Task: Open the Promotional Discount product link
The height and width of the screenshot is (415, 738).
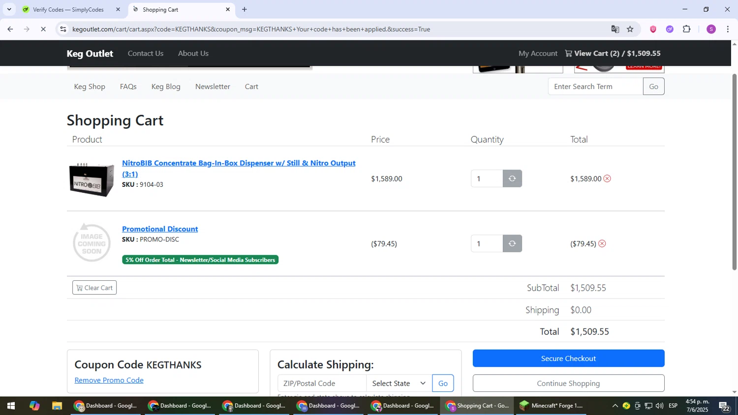Action: (x=160, y=229)
